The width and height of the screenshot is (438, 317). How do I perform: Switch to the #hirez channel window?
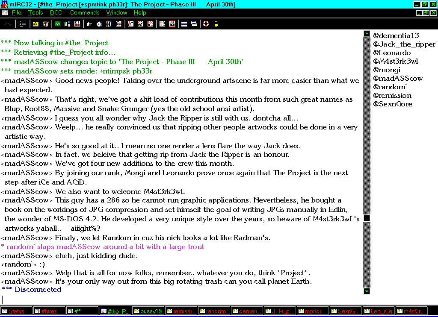click(49, 311)
